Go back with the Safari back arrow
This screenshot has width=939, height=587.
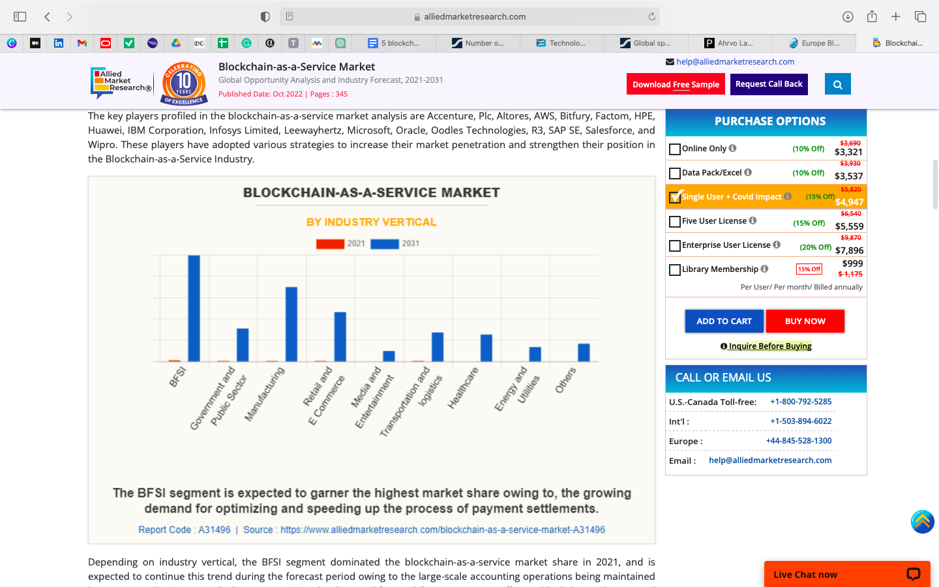click(x=47, y=16)
